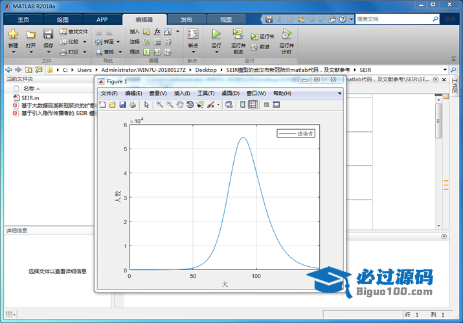Expand the 断点 dropdown arrow
Viewport: 463px width, 323px height.
click(194, 52)
